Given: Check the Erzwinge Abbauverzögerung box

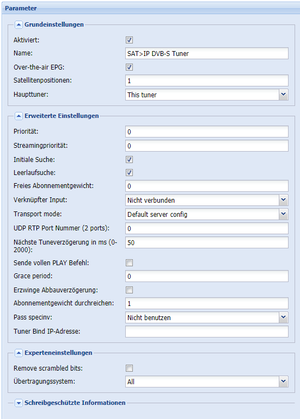Looking at the screenshot, I should (129, 290).
